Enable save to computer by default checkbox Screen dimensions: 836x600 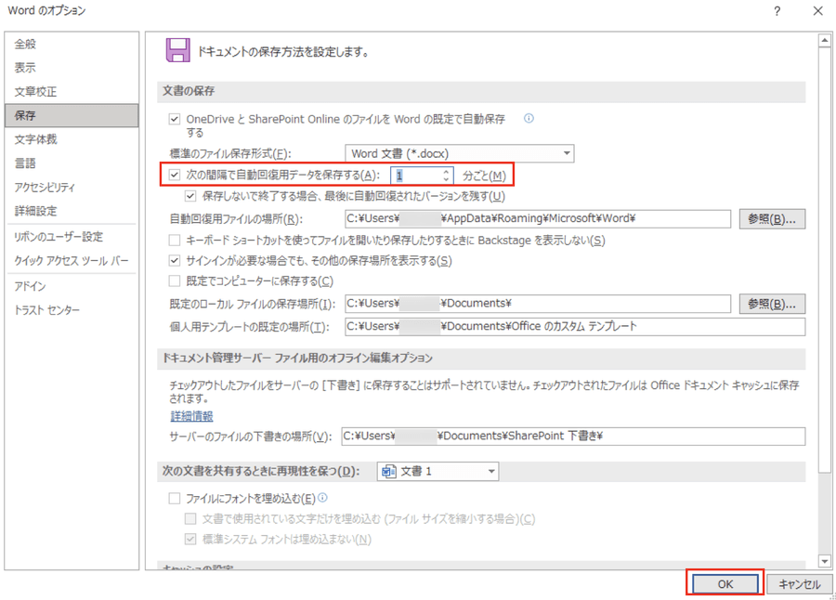[175, 280]
